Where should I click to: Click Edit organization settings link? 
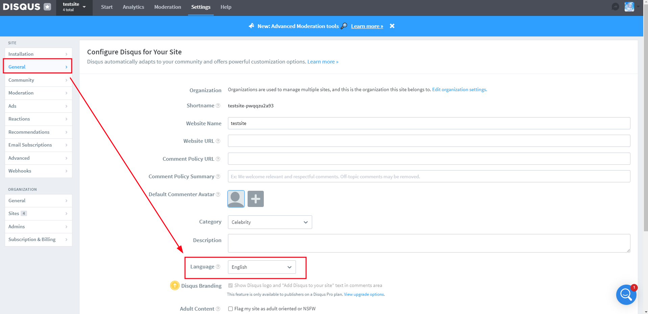point(459,89)
